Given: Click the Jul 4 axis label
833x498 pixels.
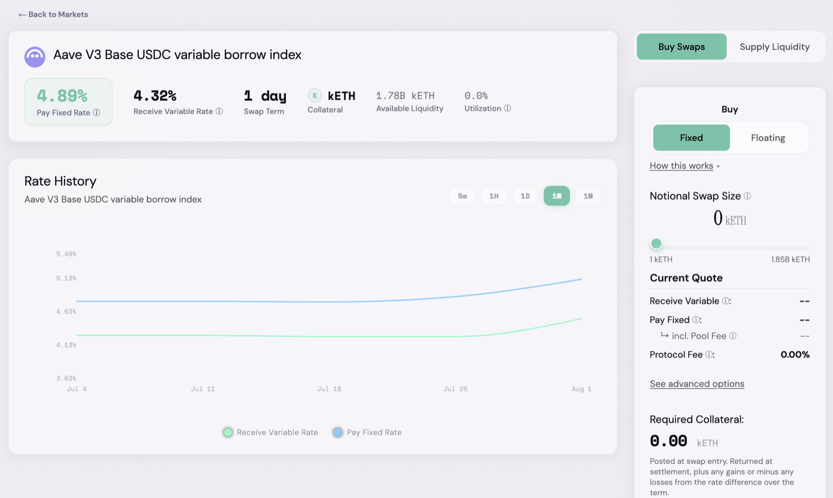Looking at the screenshot, I should 77,389.
